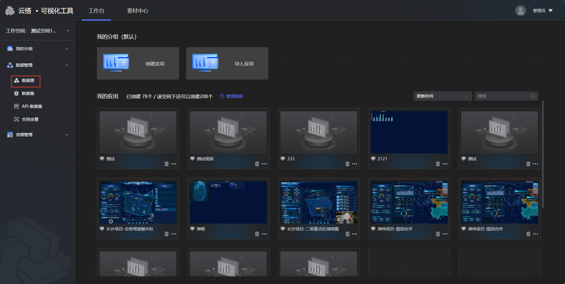
Task: Select 数据集 in the sidebar
Action: pyautogui.click(x=28, y=94)
